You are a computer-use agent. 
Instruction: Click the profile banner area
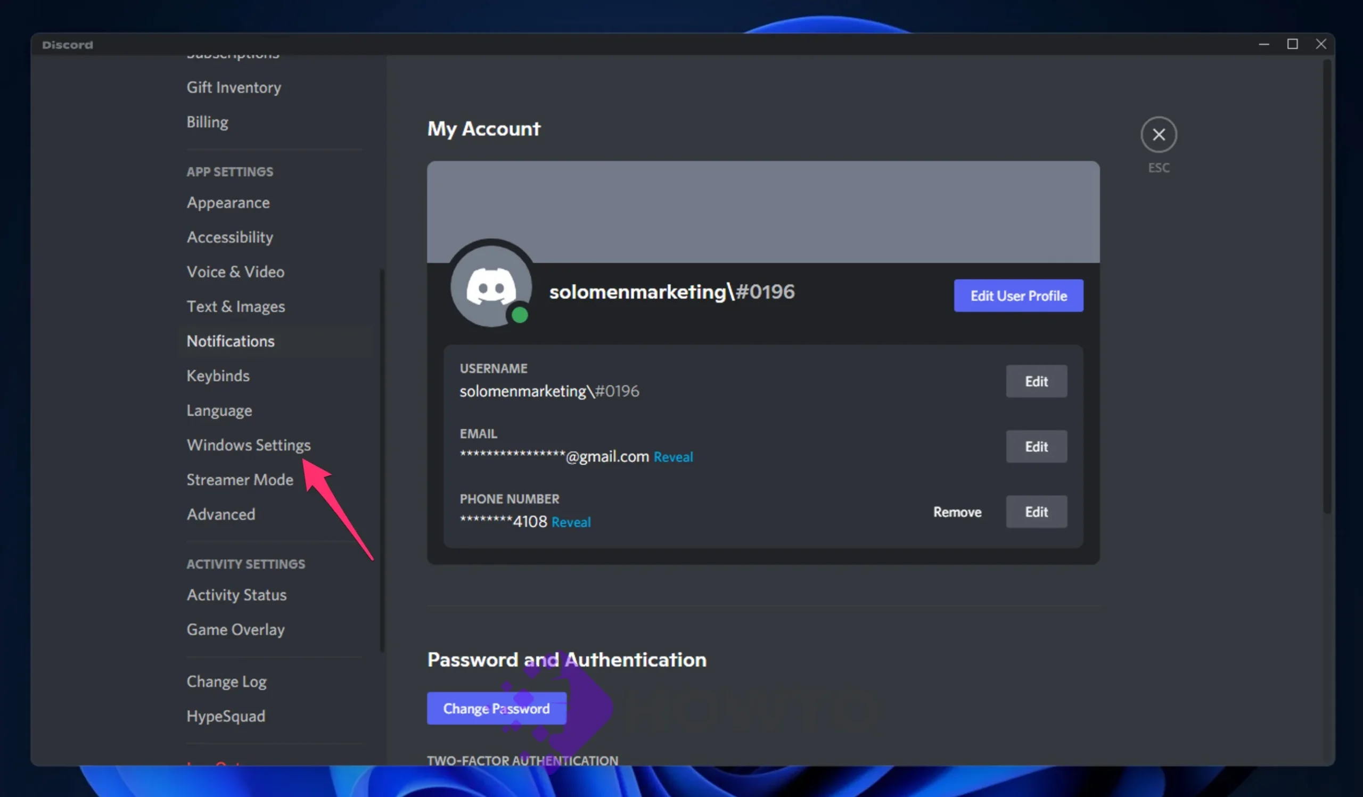click(x=763, y=212)
